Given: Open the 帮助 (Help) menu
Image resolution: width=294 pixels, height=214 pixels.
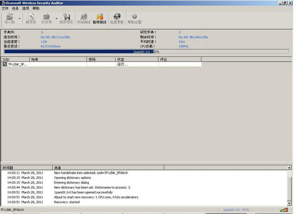Looking at the screenshot, I should click(36, 8).
